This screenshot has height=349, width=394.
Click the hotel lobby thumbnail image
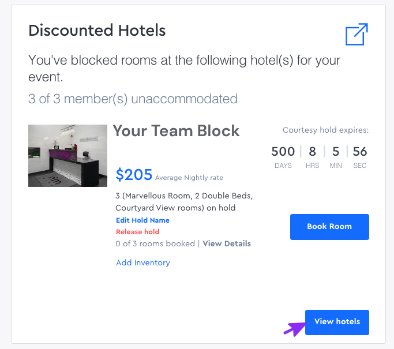coord(67,156)
